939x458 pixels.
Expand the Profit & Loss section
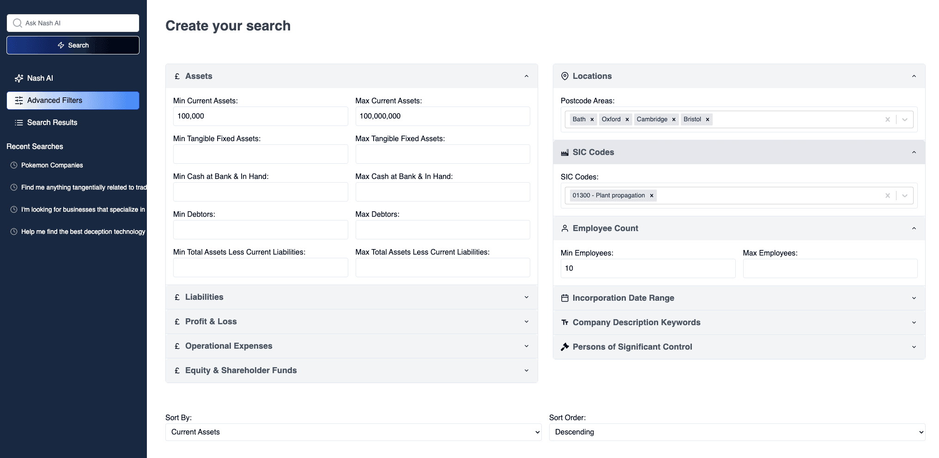(351, 321)
